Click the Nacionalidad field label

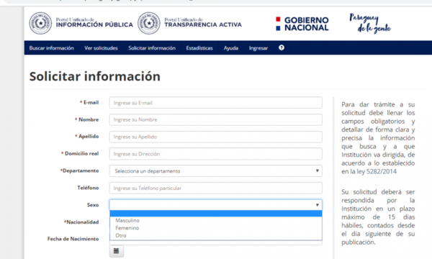click(81, 222)
